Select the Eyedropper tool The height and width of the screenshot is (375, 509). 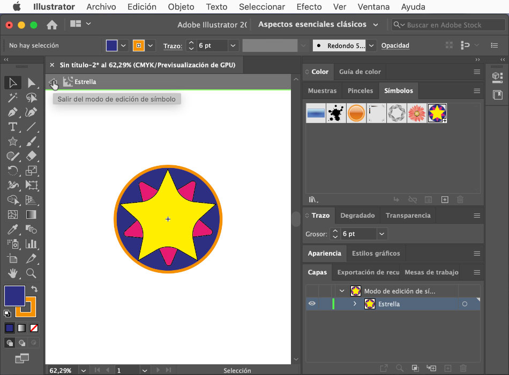pos(13,229)
